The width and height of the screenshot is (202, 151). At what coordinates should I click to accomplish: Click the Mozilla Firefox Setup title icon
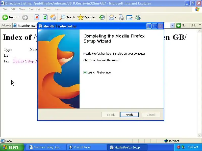coord(41,26)
